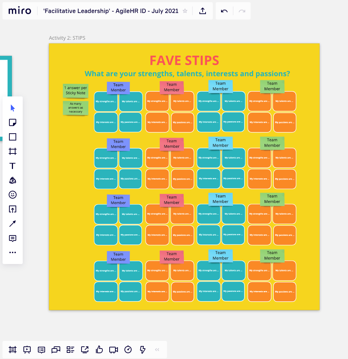Open the cards list panel
The width and height of the screenshot is (348, 359).
tap(70, 350)
